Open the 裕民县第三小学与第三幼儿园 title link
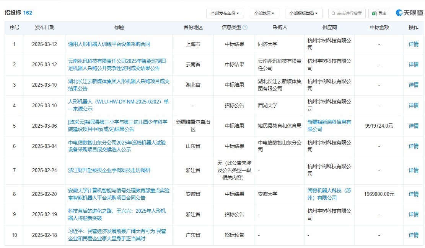Image resolution: width=425 pixels, height=248 pixels. 118,126
